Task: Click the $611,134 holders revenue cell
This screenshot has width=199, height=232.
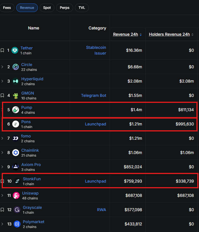Action: pyautogui.click(x=186, y=110)
